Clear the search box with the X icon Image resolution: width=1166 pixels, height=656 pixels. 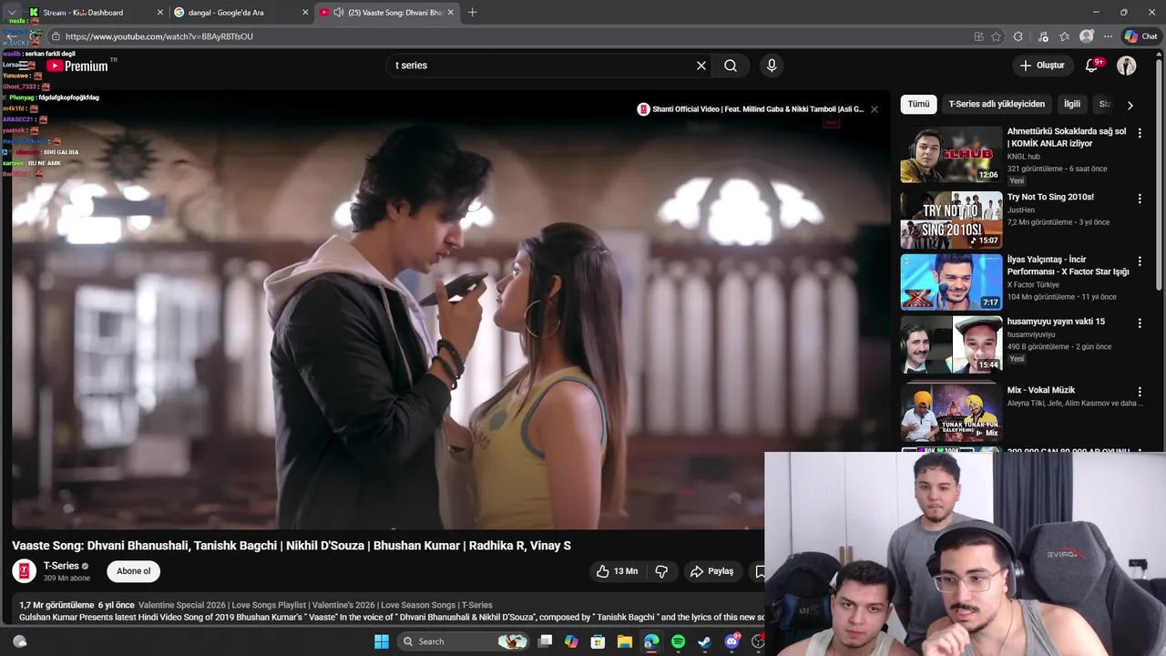(701, 66)
